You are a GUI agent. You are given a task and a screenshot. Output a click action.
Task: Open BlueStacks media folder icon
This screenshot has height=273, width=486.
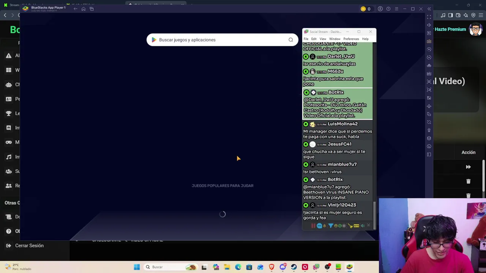pos(429,98)
